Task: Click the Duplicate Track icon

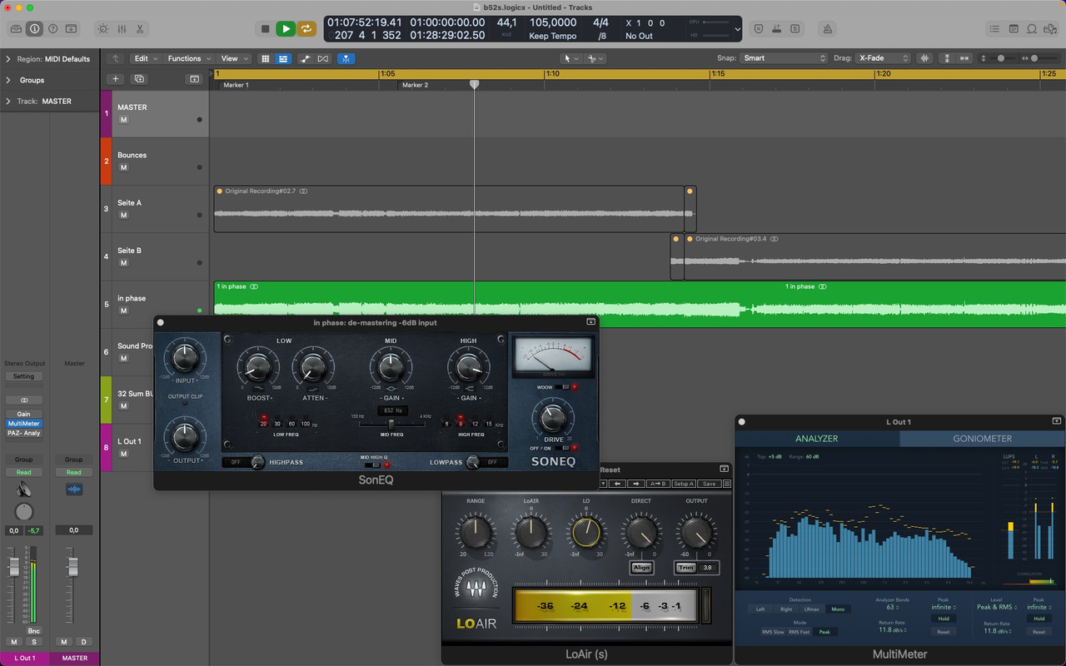Action: 139,79
